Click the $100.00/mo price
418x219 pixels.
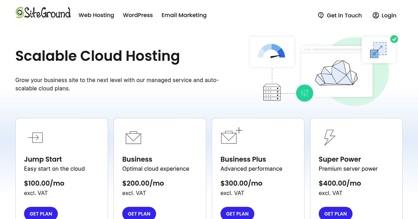pos(44,183)
